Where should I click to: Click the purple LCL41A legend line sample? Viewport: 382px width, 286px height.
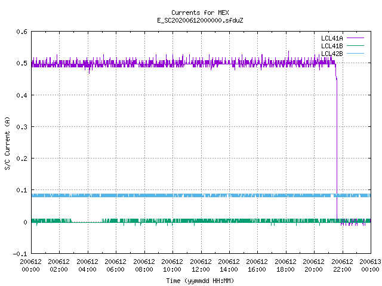click(x=355, y=38)
